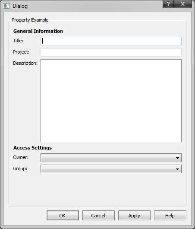Expand the Group combo box

111,169
